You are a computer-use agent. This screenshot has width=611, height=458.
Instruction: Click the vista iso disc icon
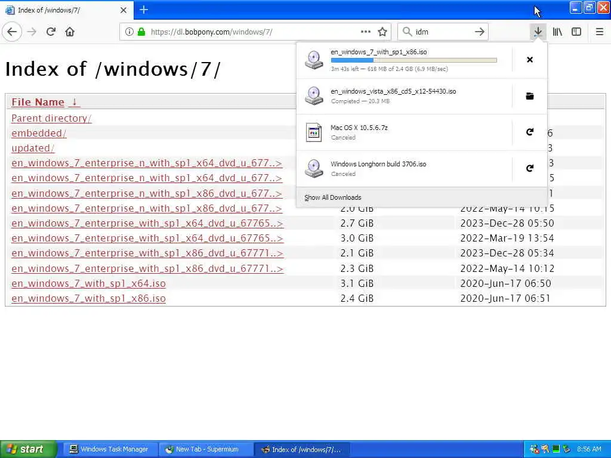pos(314,96)
